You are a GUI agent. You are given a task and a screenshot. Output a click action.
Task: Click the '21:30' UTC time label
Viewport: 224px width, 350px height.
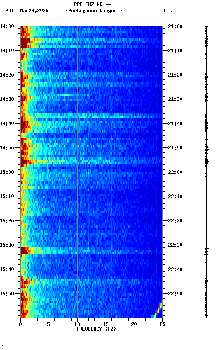coord(175,99)
